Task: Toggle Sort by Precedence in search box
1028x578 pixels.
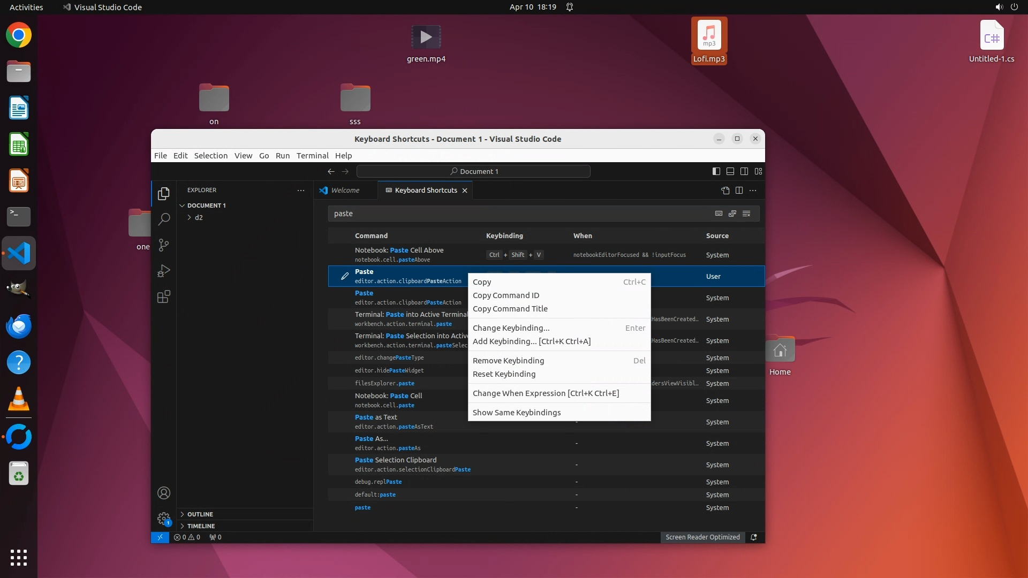Action: (732, 214)
